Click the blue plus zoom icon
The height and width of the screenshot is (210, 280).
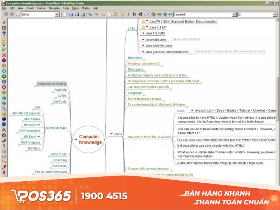(165, 14)
